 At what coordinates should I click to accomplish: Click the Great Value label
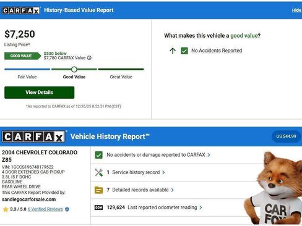(x=121, y=77)
